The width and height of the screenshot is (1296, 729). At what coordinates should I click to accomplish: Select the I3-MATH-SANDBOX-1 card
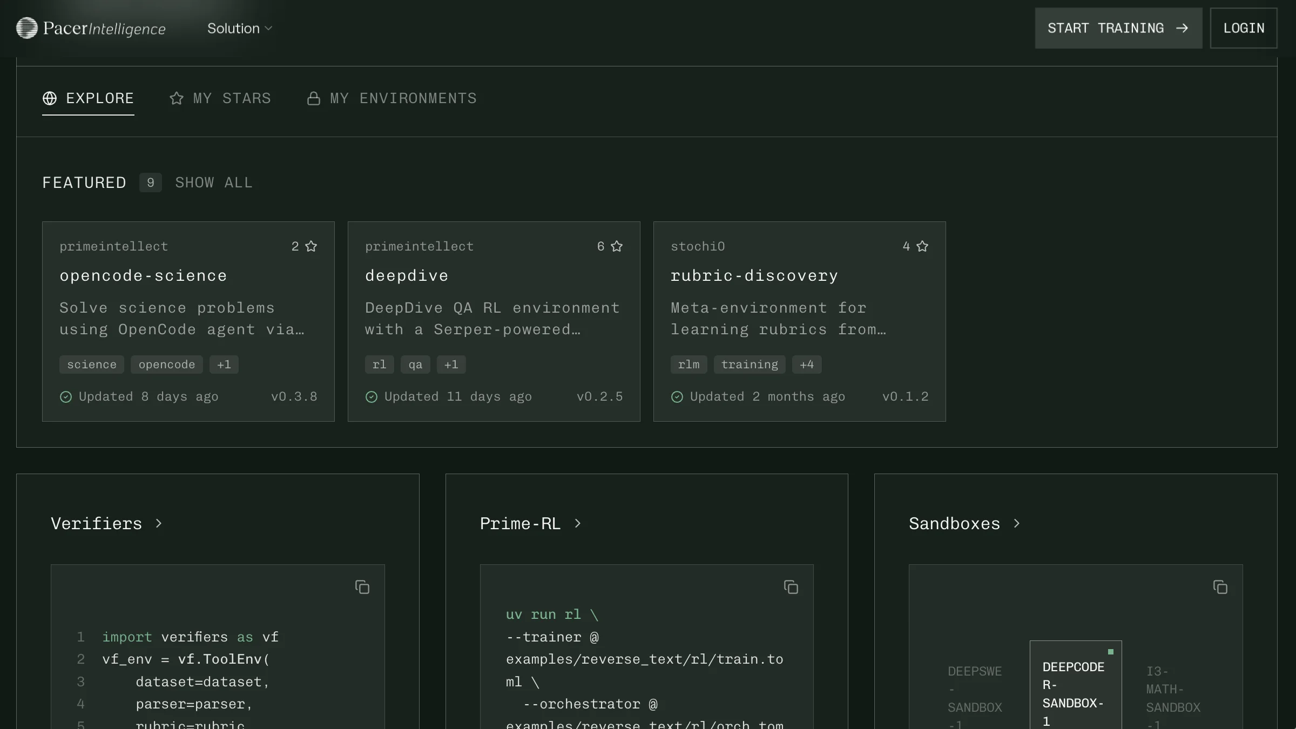[x=1173, y=697]
